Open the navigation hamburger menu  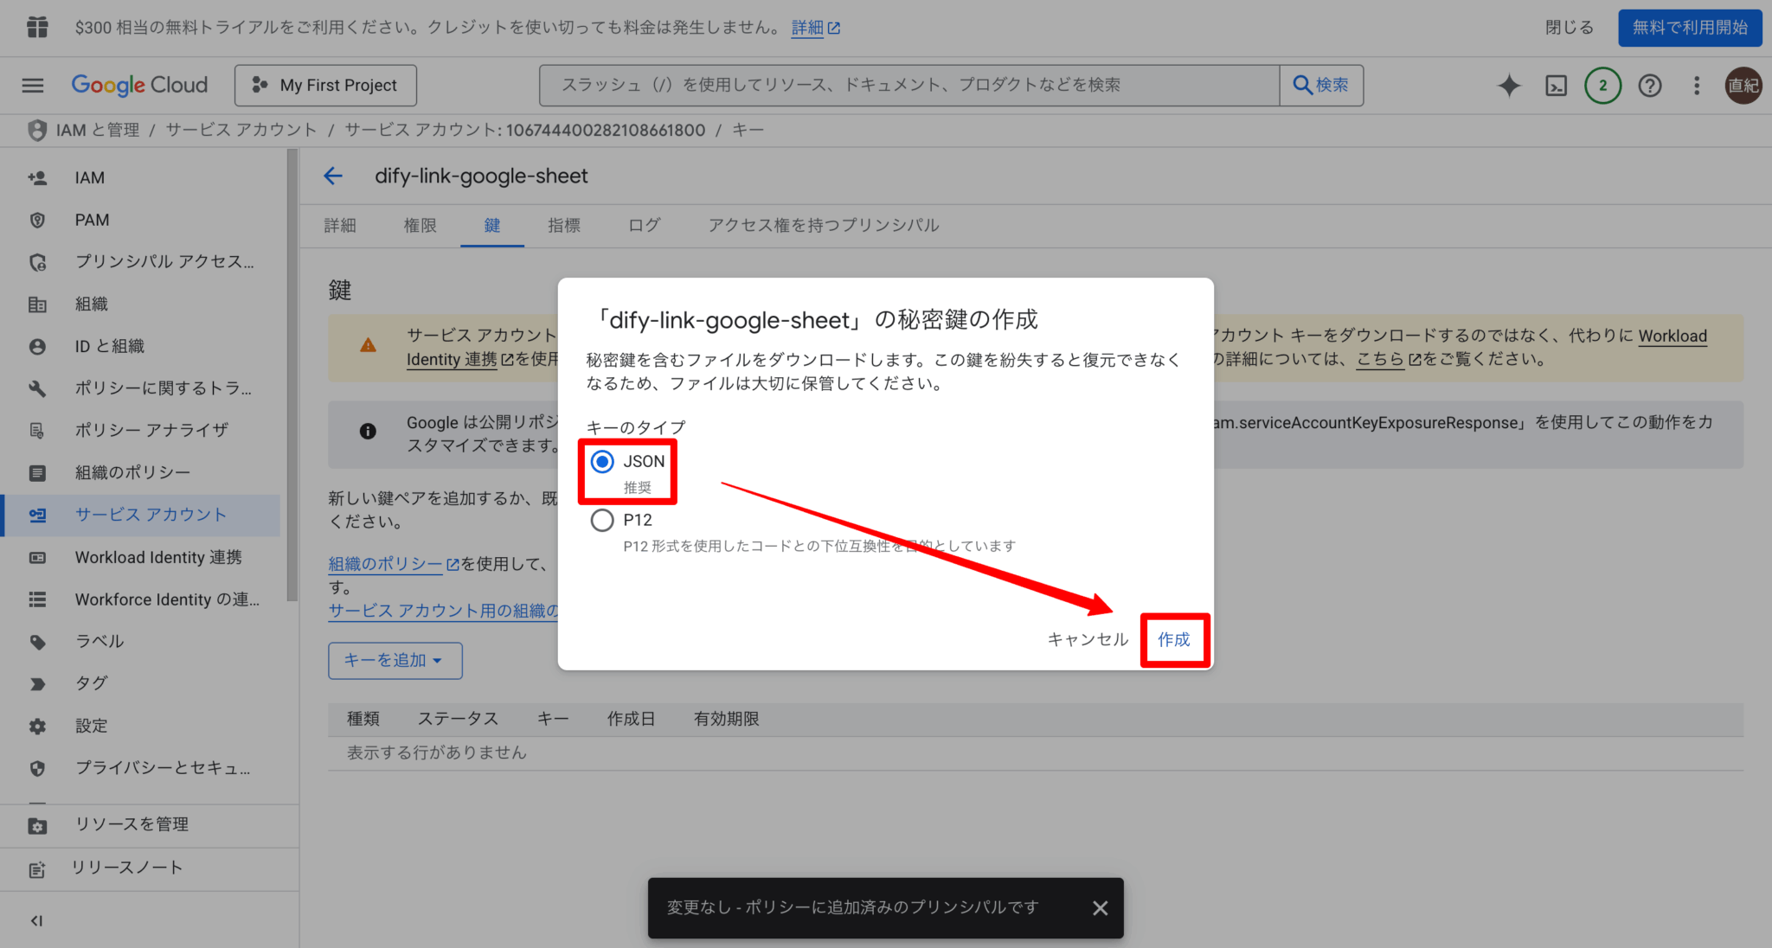pos(32,85)
